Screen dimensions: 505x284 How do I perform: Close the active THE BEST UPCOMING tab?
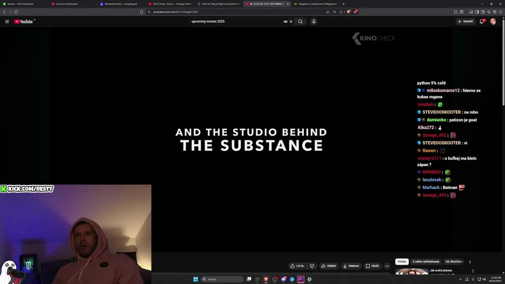click(288, 4)
